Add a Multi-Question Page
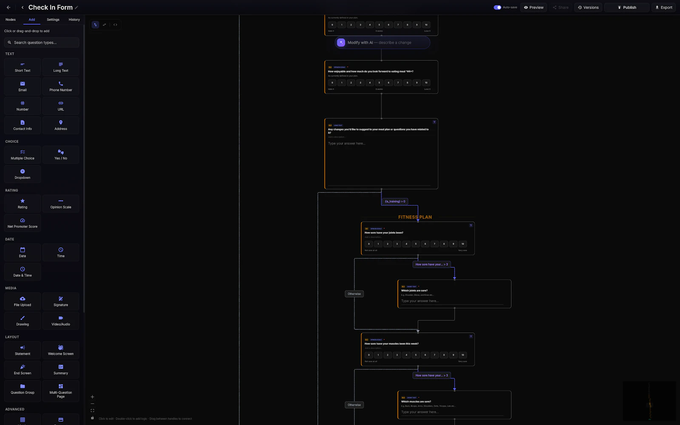680x425 pixels. coord(61,391)
